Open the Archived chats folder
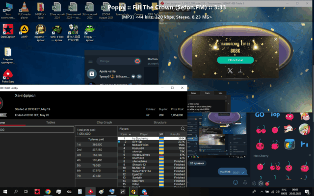Screen dimensions: 314x196 point(91,74)
